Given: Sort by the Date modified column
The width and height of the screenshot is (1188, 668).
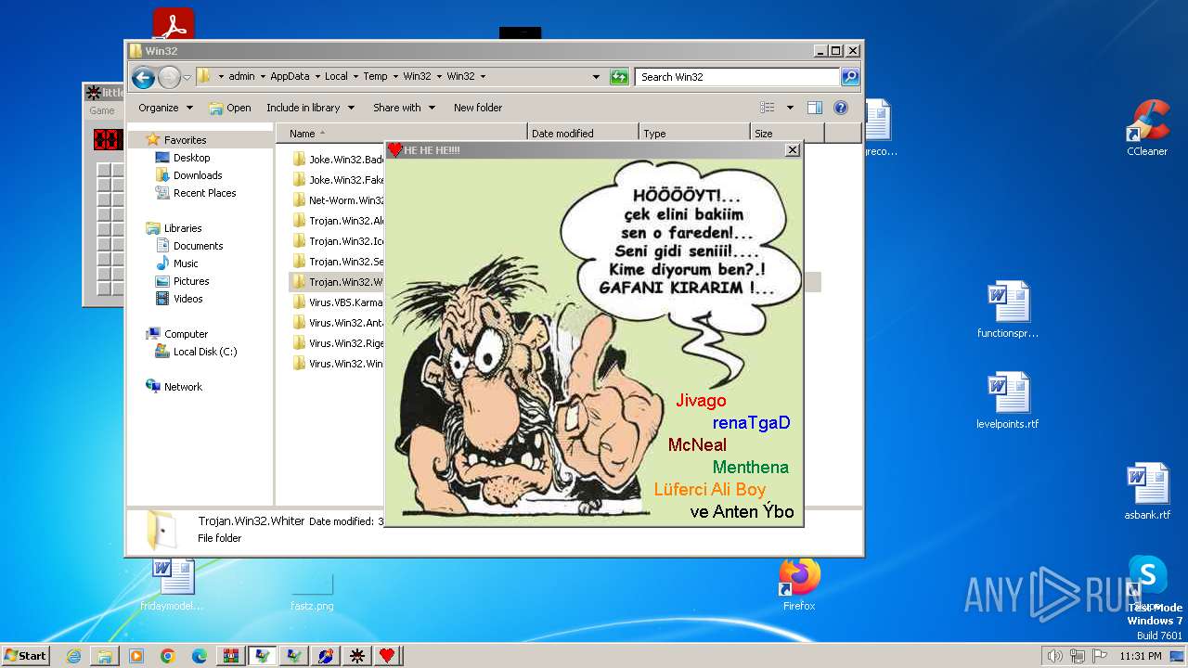Looking at the screenshot, I should (x=583, y=134).
